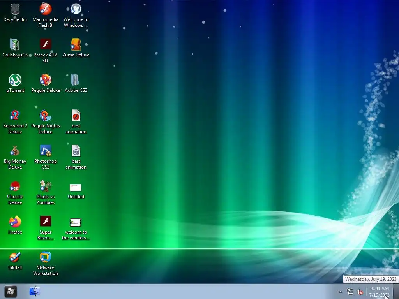399x299 pixels.
Task: Select the Patrick ATV 3D icon
Action: [45, 51]
